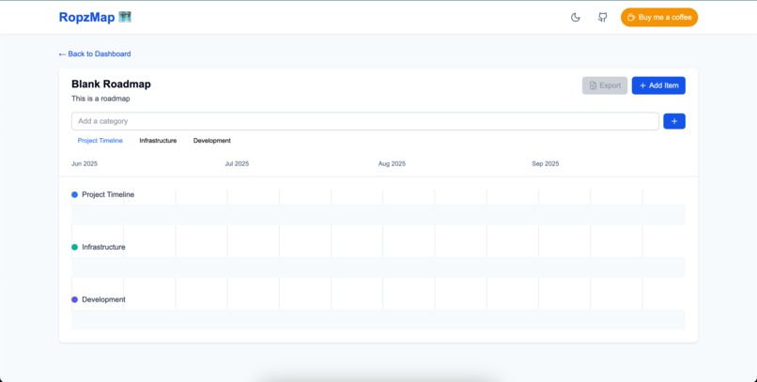Image resolution: width=757 pixels, height=382 pixels.
Task: Click the blue dot beside Project Timeline row
Action: click(74, 195)
